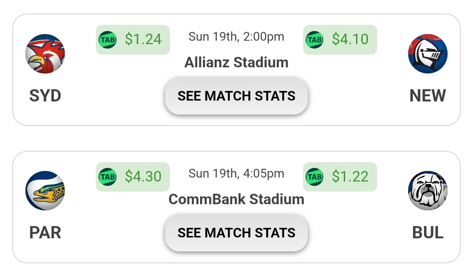This screenshot has height=279, width=473.
Task: Click the CommBank Stadium venue name
Action: (236, 199)
